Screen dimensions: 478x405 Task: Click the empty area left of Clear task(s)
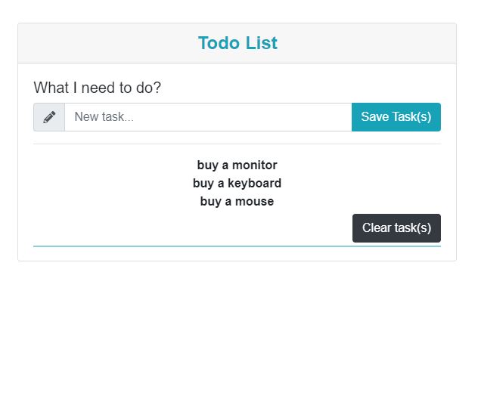click(192, 228)
